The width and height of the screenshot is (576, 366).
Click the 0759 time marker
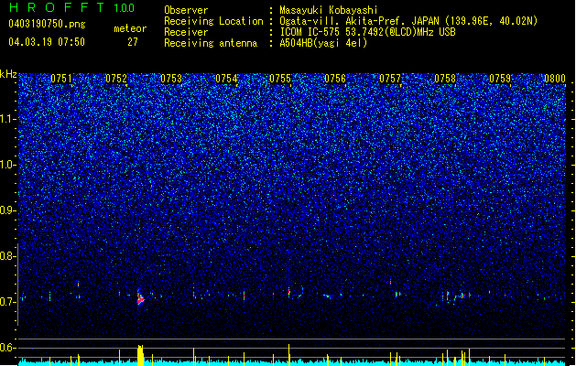500,79
